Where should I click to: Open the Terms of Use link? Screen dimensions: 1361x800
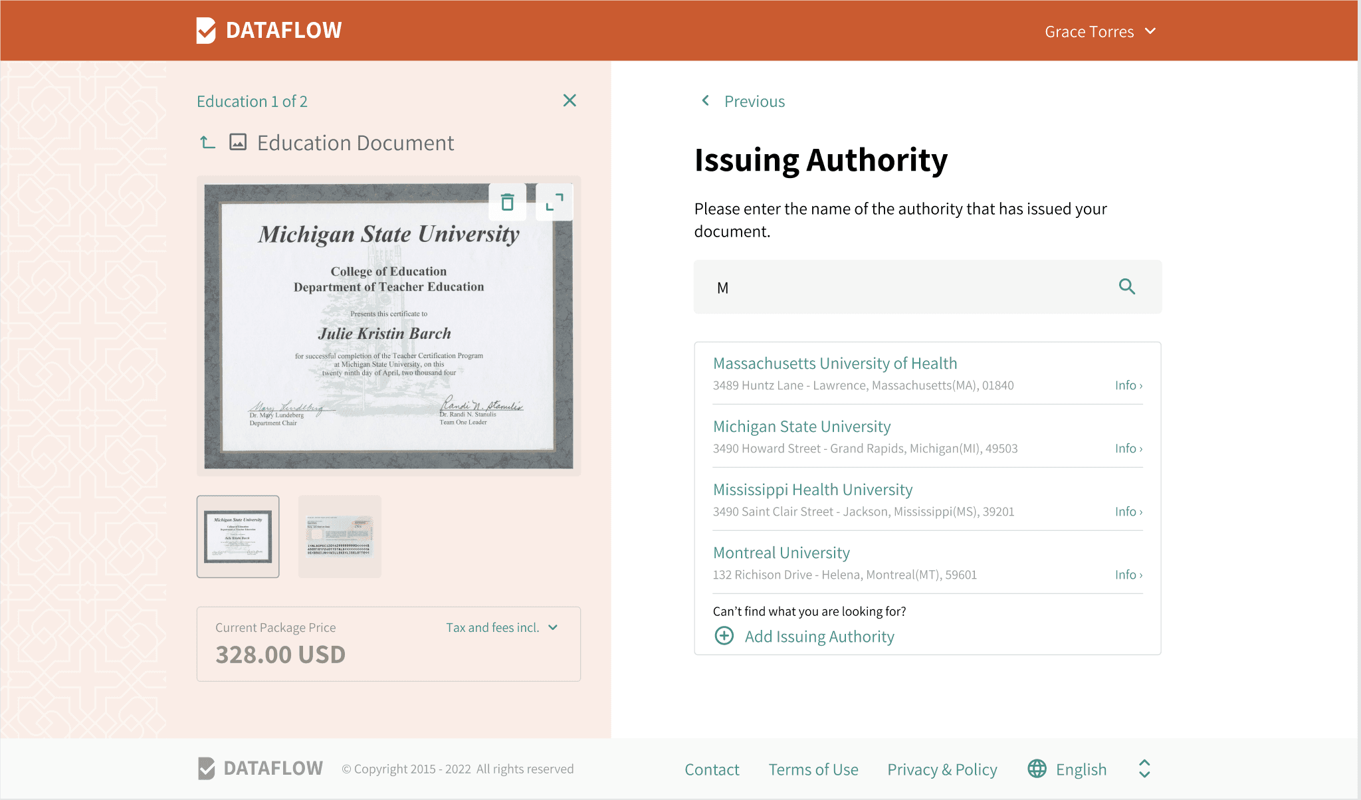click(x=813, y=769)
